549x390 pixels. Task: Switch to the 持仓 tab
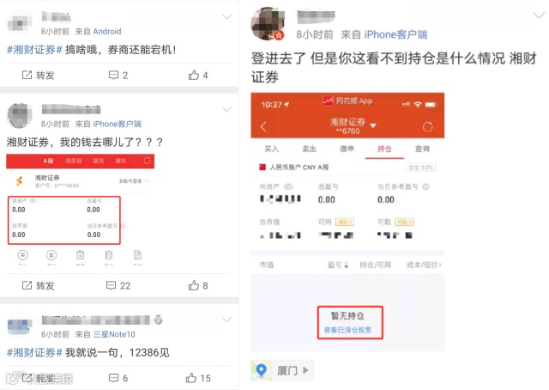click(384, 149)
